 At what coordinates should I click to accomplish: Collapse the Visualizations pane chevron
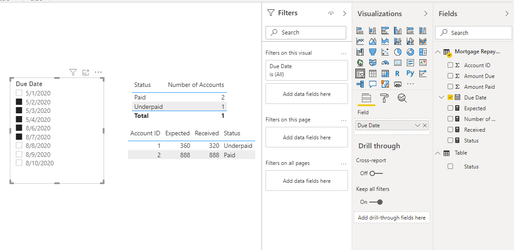(x=426, y=13)
